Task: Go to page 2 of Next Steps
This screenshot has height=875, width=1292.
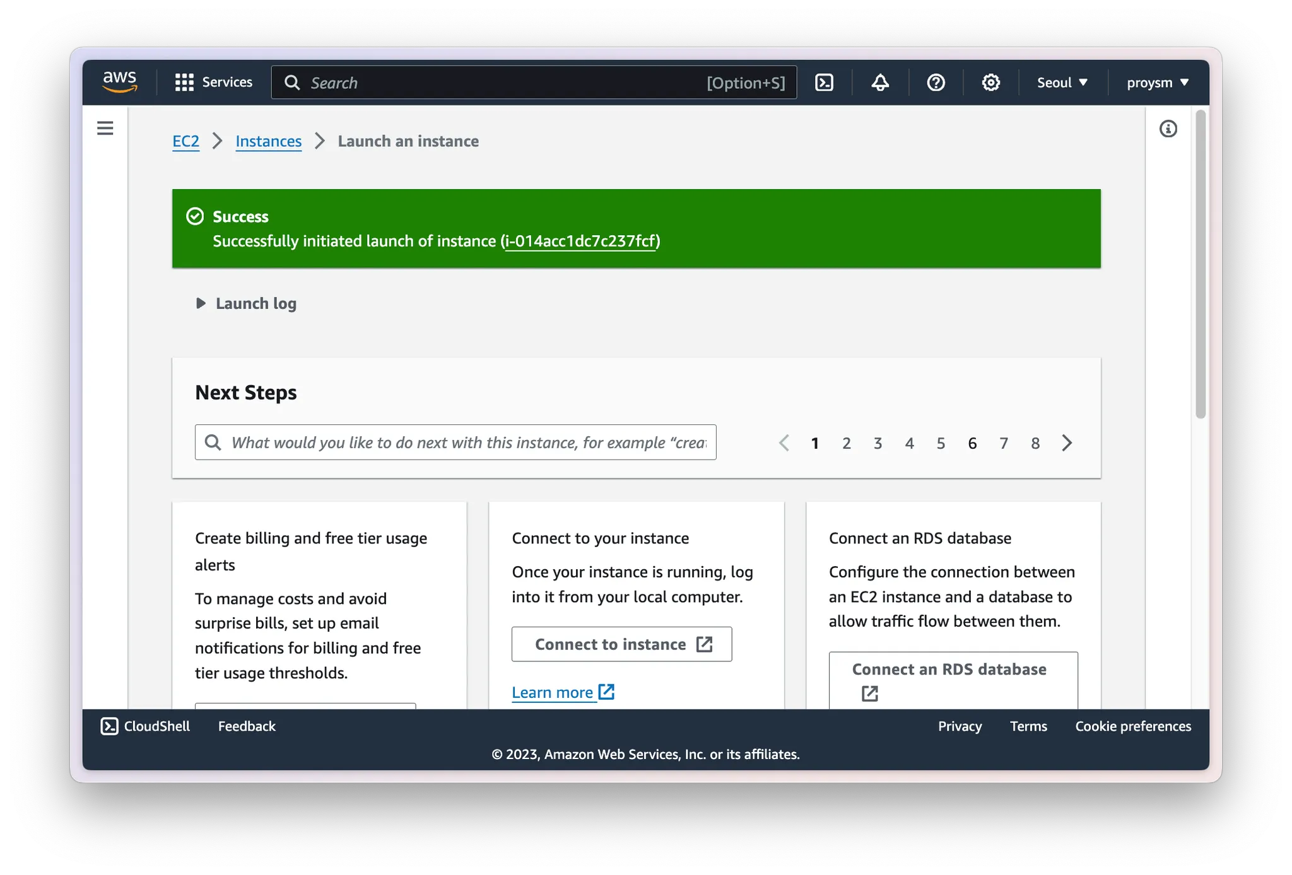Action: click(x=846, y=443)
